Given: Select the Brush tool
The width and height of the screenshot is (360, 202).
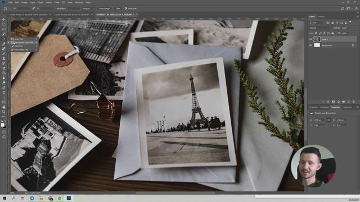Looking at the screenshot, I should (x=4, y=54).
